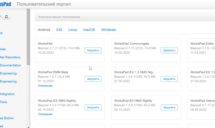This screenshot has height=128, width=215.
Task: Download WorksPad EX GMS Nightly
Action: point(93,108)
